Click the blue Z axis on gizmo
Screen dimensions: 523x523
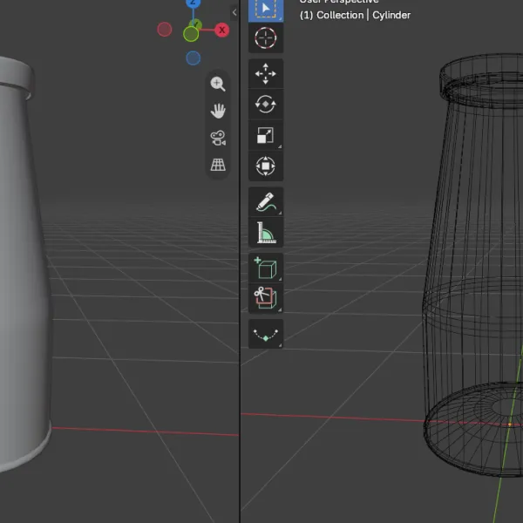pos(194,3)
